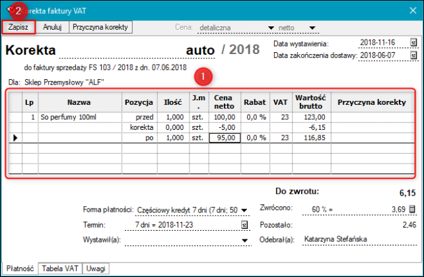Viewport: 424px width, 277px height.
Task: Click the Ilość column header
Action: [173, 102]
